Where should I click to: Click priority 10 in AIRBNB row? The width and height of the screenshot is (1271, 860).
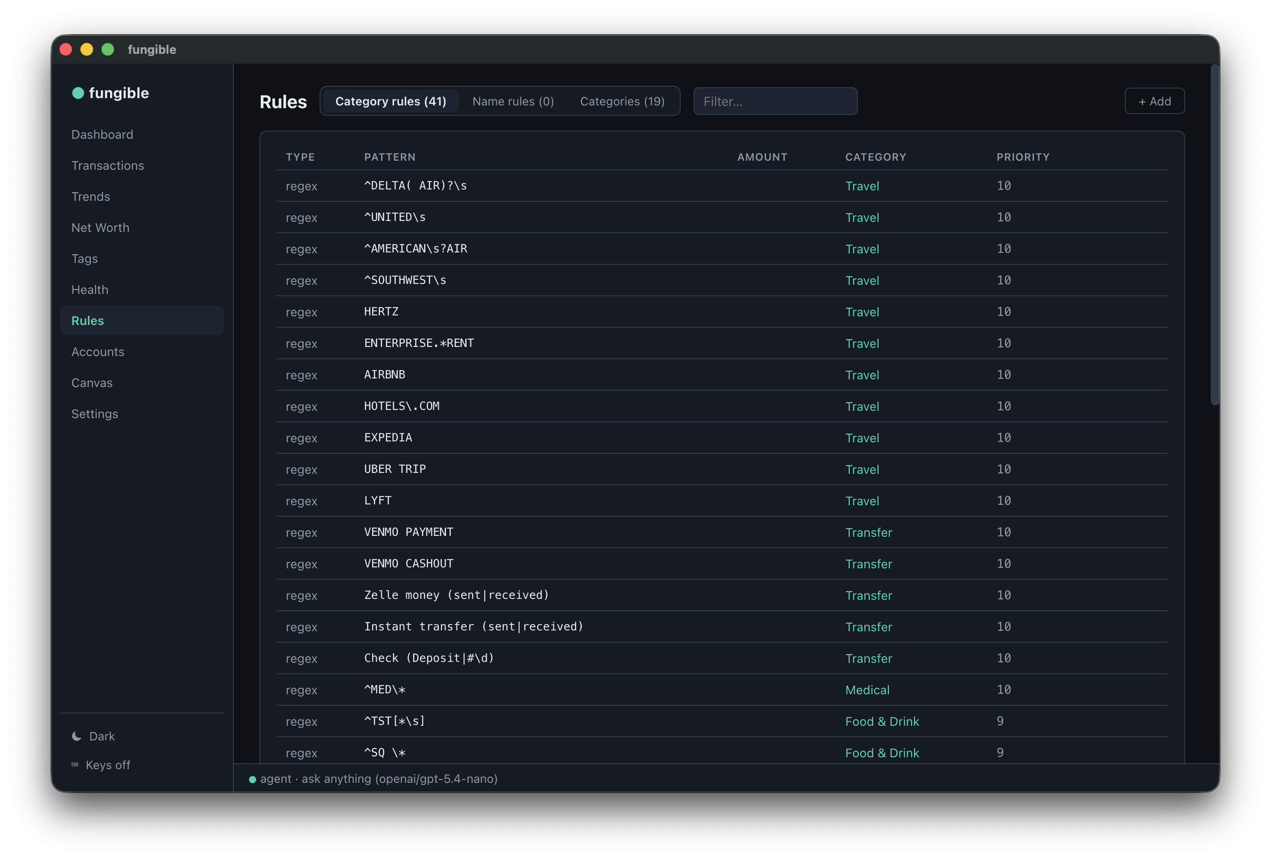click(1003, 374)
